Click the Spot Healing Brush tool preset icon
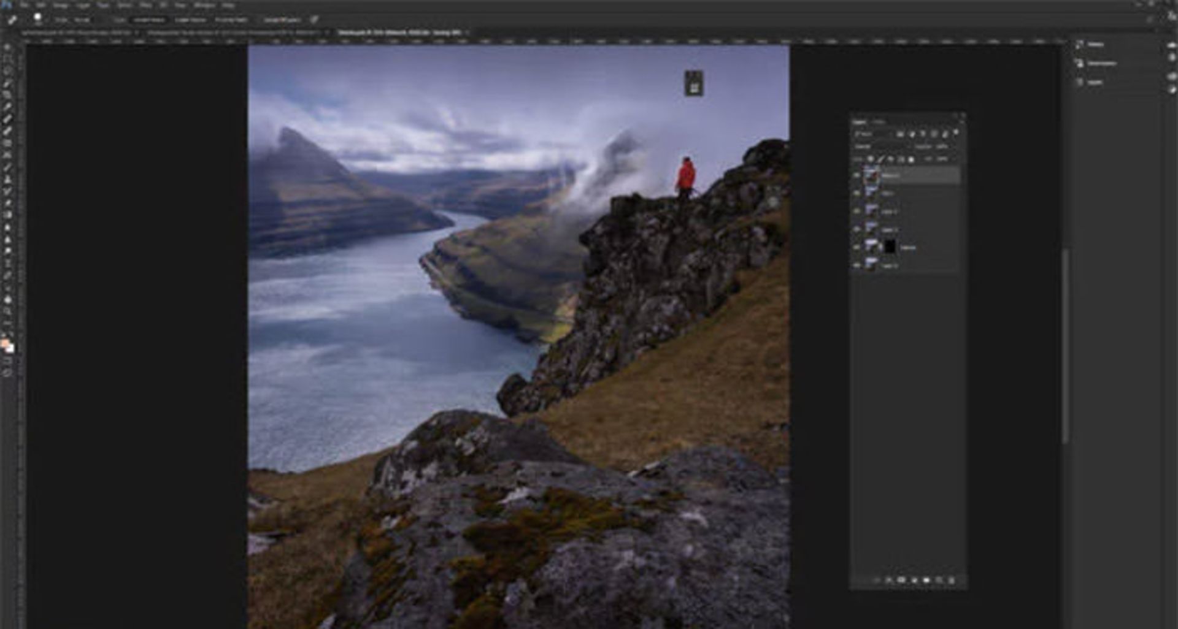The height and width of the screenshot is (629, 1178). point(12,20)
